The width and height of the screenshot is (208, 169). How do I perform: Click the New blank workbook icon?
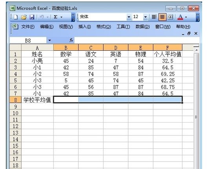(16, 17)
